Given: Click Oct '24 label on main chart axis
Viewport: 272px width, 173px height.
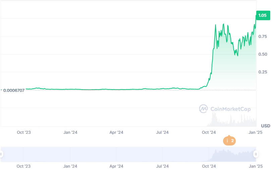Looking at the screenshot, I should tap(209, 132).
